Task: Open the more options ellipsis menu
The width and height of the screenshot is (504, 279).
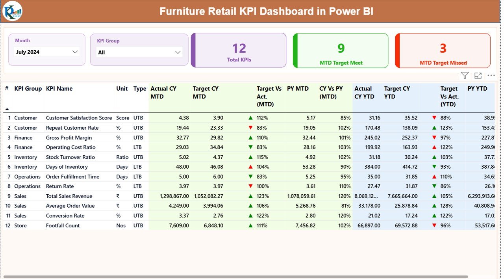Action: point(491,75)
